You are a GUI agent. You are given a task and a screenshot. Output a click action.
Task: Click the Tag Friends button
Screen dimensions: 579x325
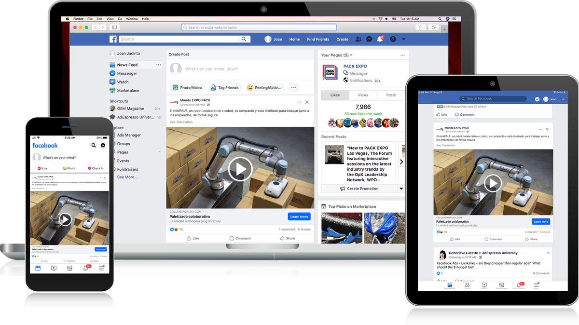(225, 87)
